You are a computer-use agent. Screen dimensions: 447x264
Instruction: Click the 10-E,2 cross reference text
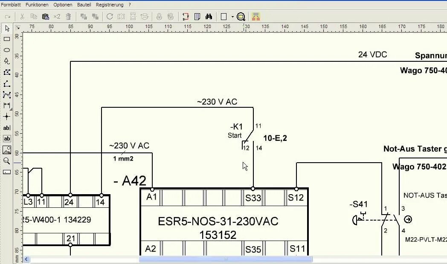(x=275, y=138)
